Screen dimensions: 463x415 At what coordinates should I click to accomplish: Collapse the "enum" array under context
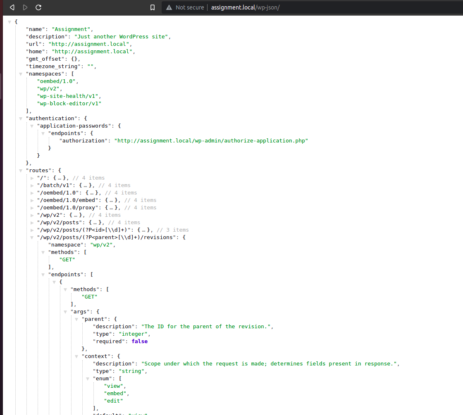point(88,379)
